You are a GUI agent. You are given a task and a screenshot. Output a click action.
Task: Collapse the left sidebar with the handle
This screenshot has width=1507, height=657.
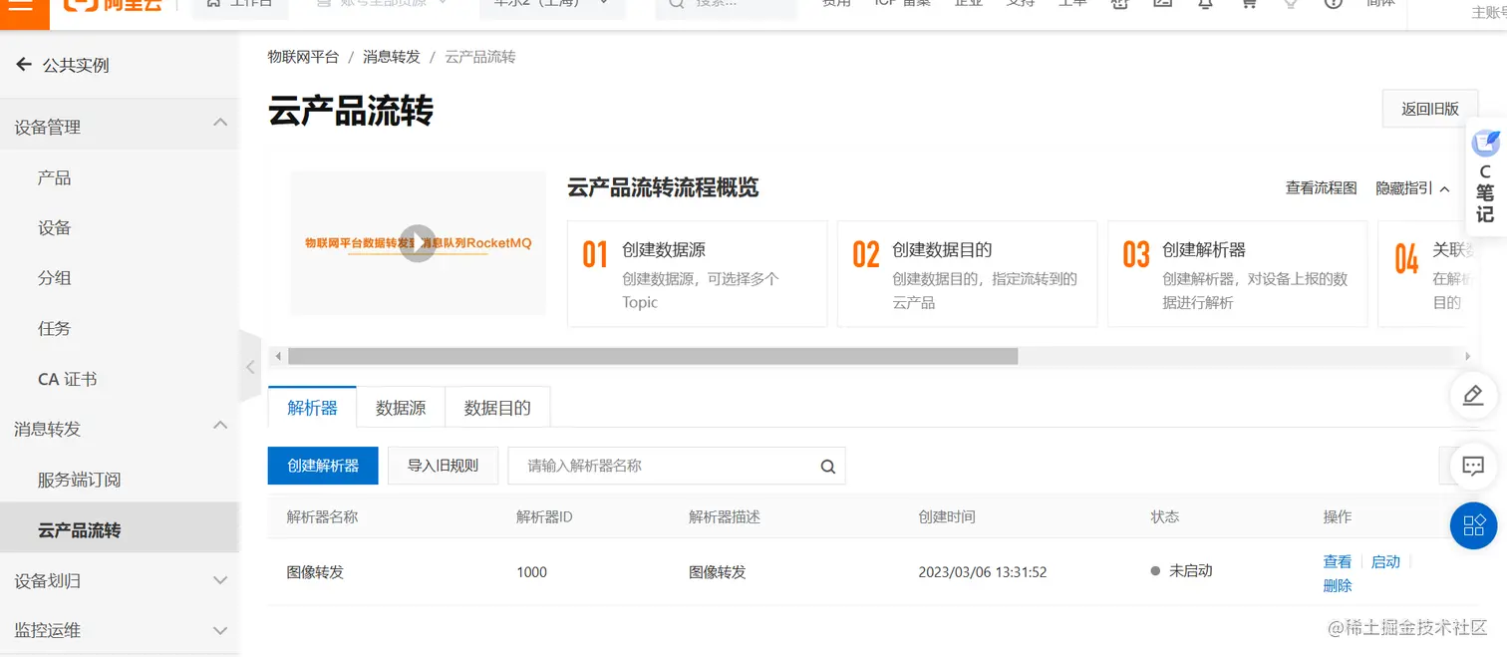tap(250, 367)
